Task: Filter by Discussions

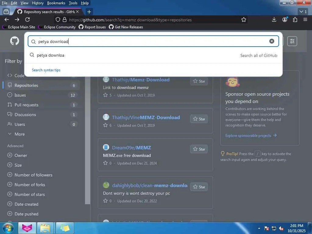Action: tap(41, 115)
